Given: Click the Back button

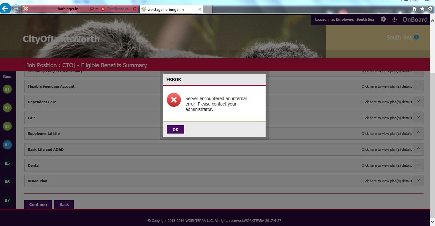Looking at the screenshot, I should point(64,205).
